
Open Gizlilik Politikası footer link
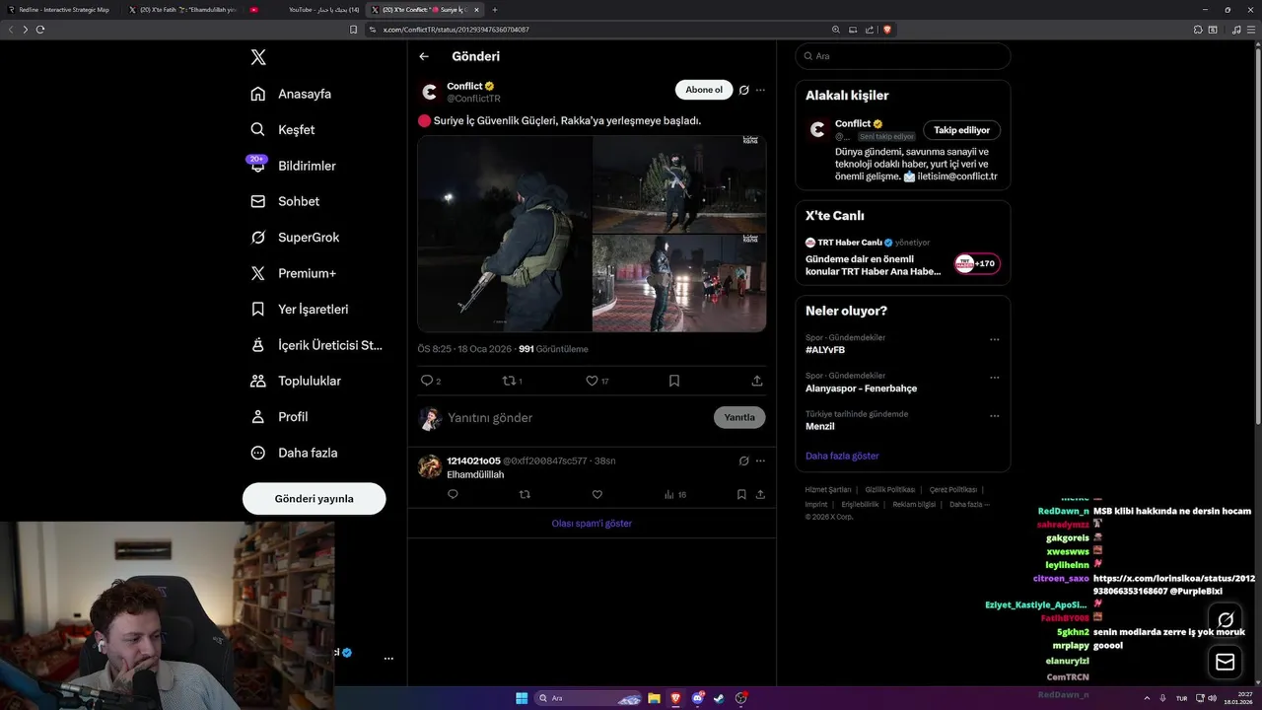pyautogui.click(x=890, y=489)
